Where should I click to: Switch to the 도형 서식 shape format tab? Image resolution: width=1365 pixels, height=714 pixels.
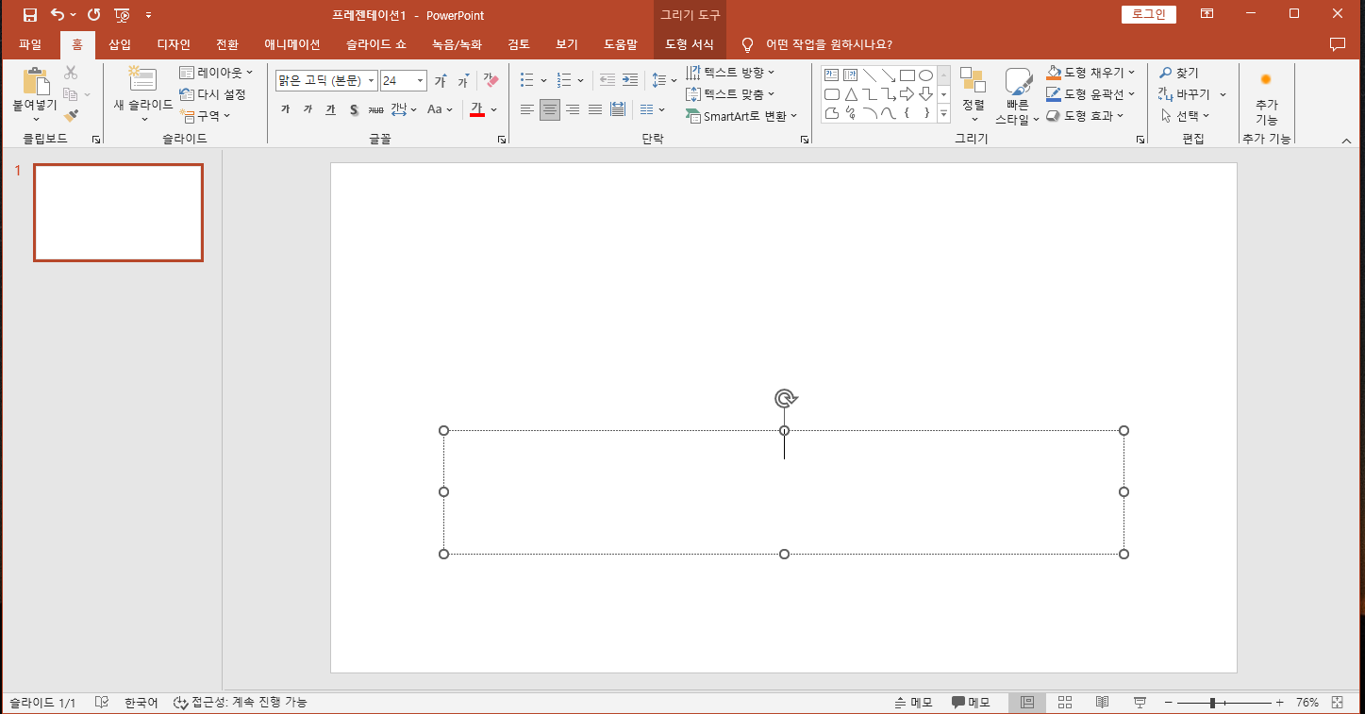[x=690, y=44]
